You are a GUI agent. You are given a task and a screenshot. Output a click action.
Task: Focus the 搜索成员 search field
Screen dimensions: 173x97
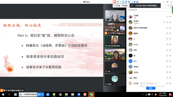pos(150,10)
